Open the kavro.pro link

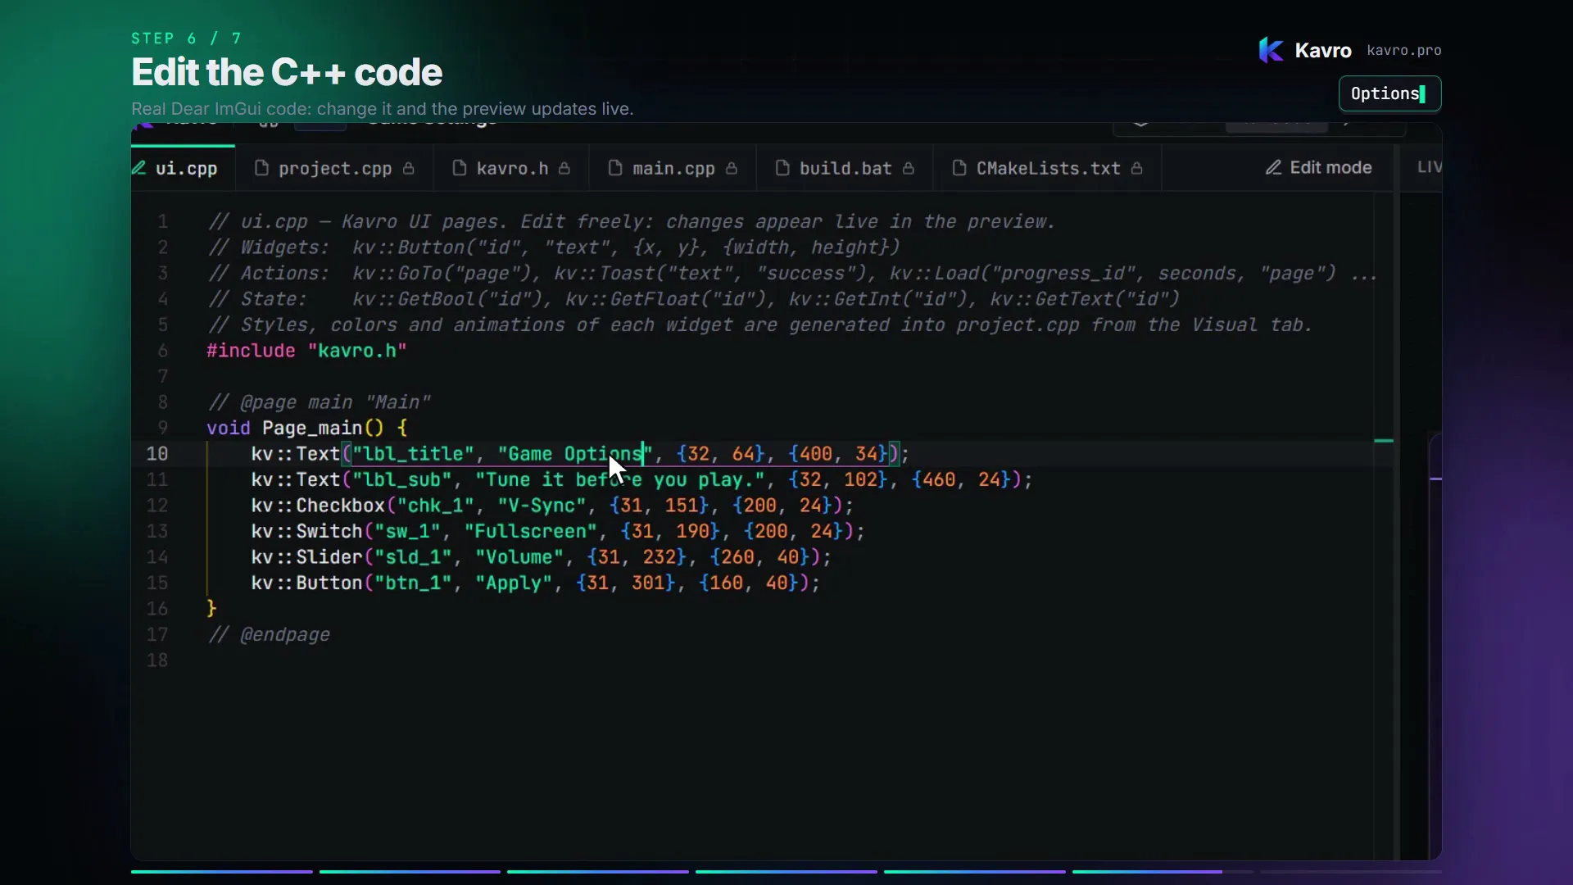1404,50
